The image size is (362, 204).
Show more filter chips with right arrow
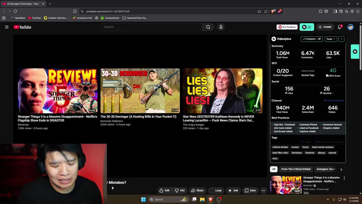341,169
